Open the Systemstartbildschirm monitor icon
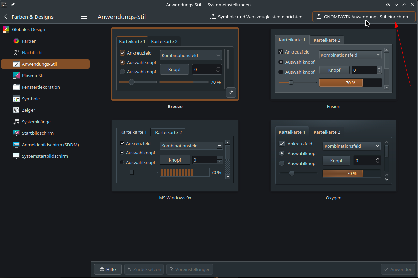The height and width of the screenshot is (278, 418). pos(16,156)
